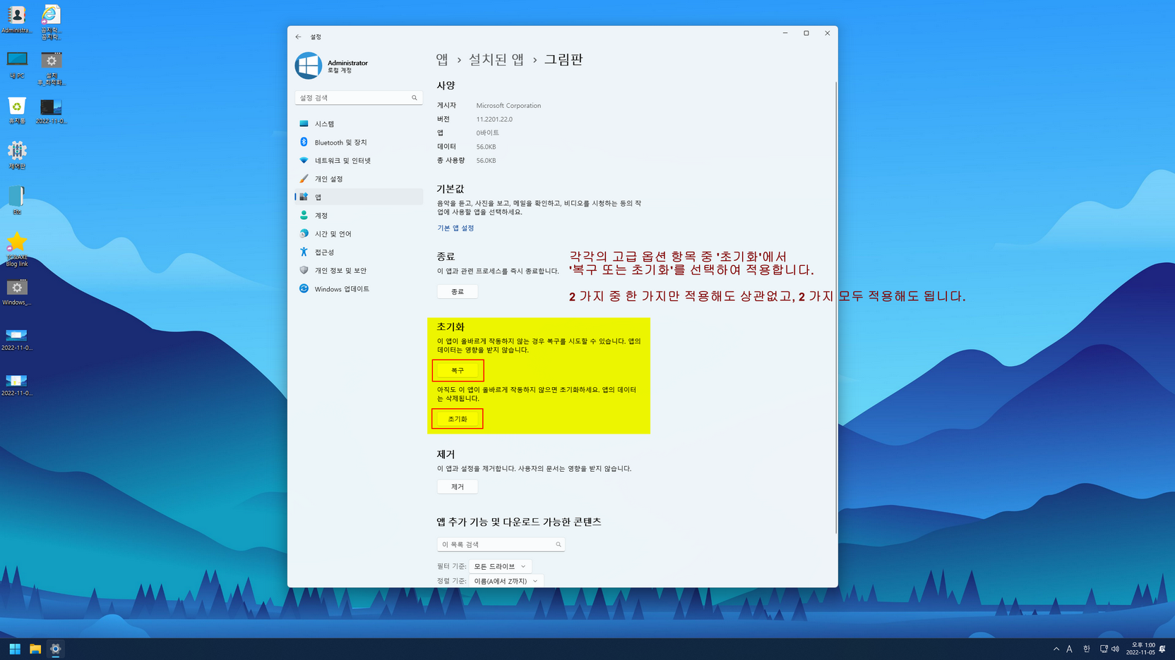Select the Administrator desktop icon
The image size is (1175, 660).
pos(17,20)
